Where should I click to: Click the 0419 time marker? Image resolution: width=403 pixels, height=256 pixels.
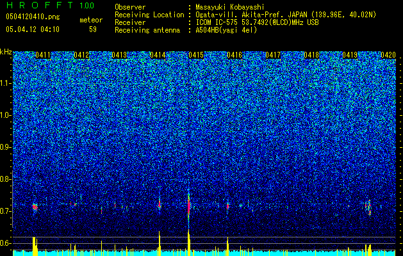(350, 55)
